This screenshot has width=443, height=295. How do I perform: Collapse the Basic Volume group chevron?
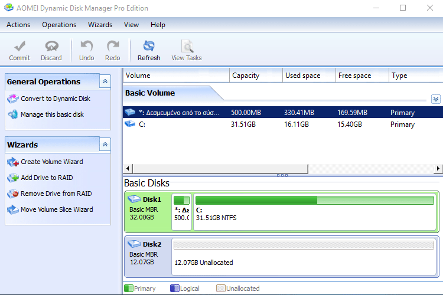tap(436, 99)
